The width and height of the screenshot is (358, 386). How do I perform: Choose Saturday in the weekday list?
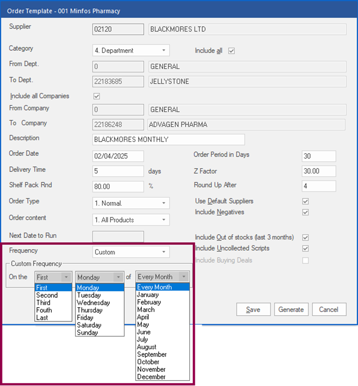(100, 325)
